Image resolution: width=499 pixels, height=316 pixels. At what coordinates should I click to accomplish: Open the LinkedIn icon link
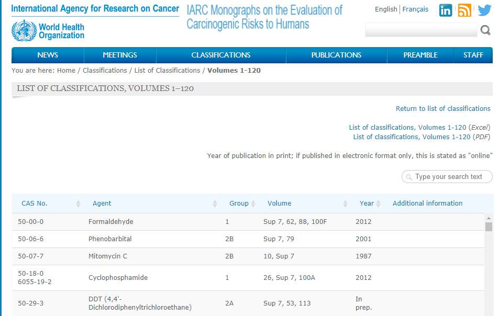click(445, 10)
